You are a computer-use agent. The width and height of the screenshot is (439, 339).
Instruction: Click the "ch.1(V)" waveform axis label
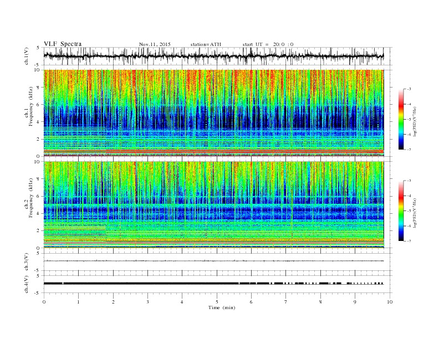tap(27, 56)
